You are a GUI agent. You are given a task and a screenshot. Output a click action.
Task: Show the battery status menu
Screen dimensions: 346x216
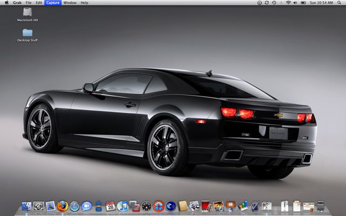point(304,3)
